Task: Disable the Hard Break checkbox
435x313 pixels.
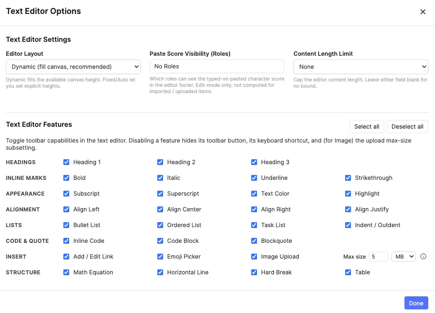Action: pyautogui.click(x=254, y=272)
